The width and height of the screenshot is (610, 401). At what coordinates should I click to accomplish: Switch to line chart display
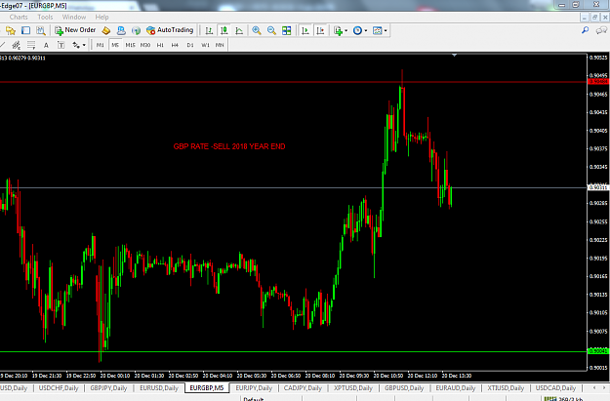point(239,30)
